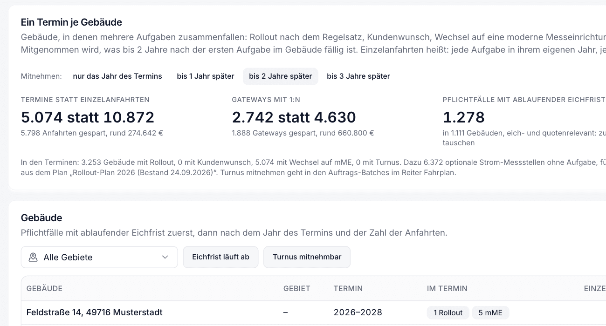Toggle the 'Eichfrist läuft ab' filter

pyautogui.click(x=220, y=257)
